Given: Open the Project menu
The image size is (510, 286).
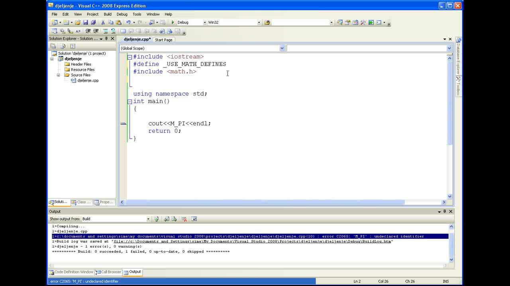Looking at the screenshot, I should pyautogui.click(x=92, y=14).
